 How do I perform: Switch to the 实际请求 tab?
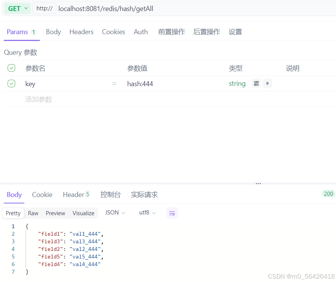point(144,194)
